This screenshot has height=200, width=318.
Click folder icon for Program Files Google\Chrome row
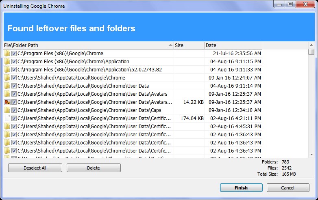pyautogui.click(x=7, y=54)
